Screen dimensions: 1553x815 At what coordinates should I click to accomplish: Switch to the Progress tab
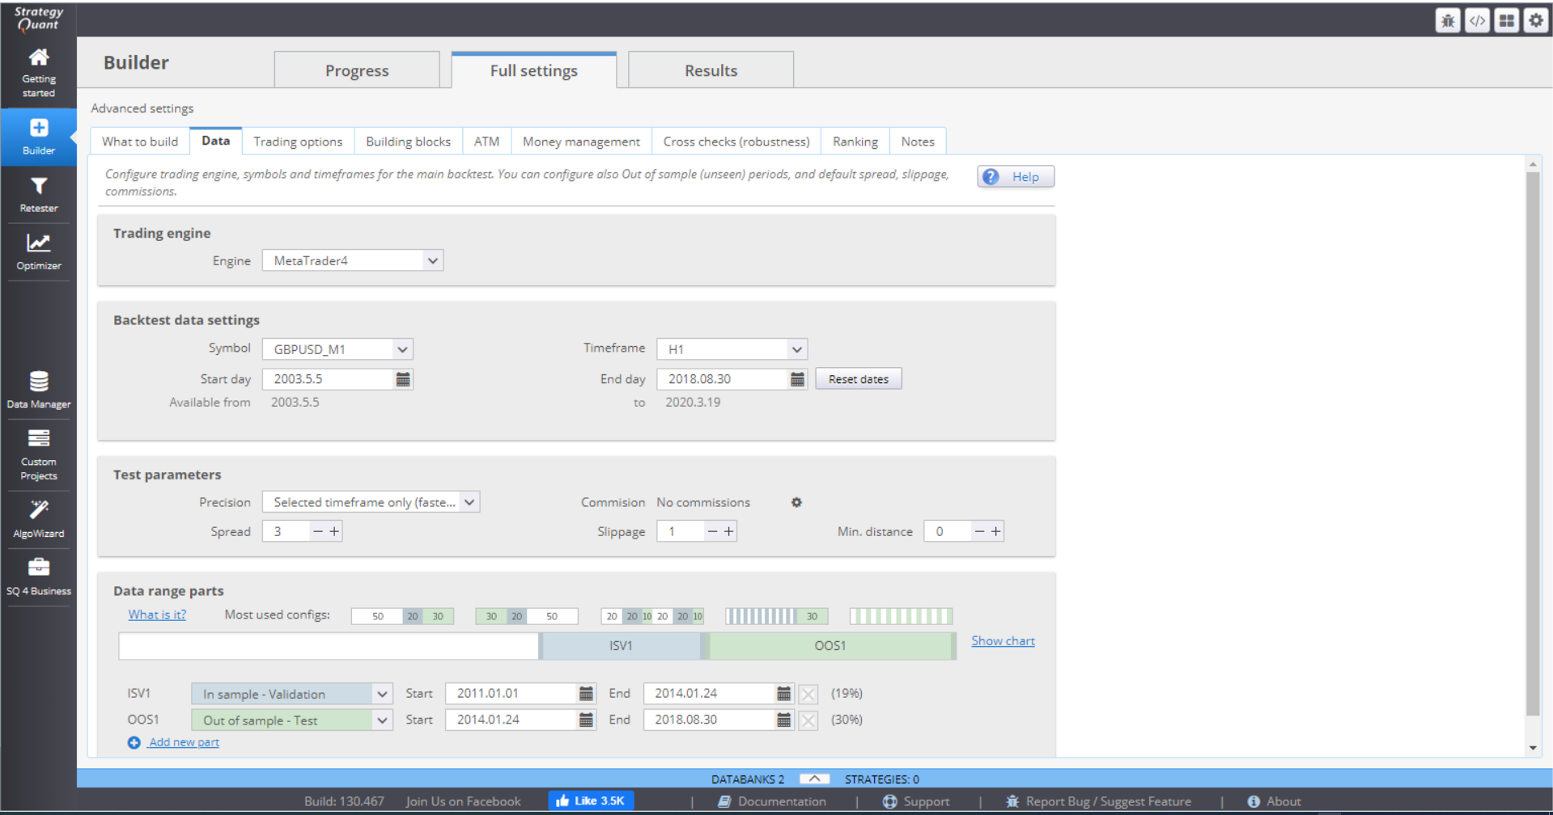(x=357, y=70)
